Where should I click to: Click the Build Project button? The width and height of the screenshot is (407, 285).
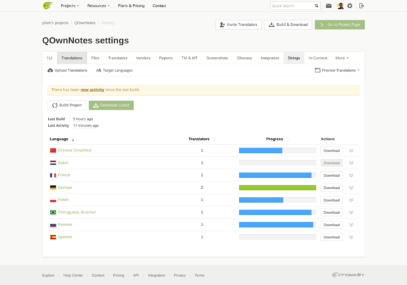pyautogui.click(x=66, y=106)
